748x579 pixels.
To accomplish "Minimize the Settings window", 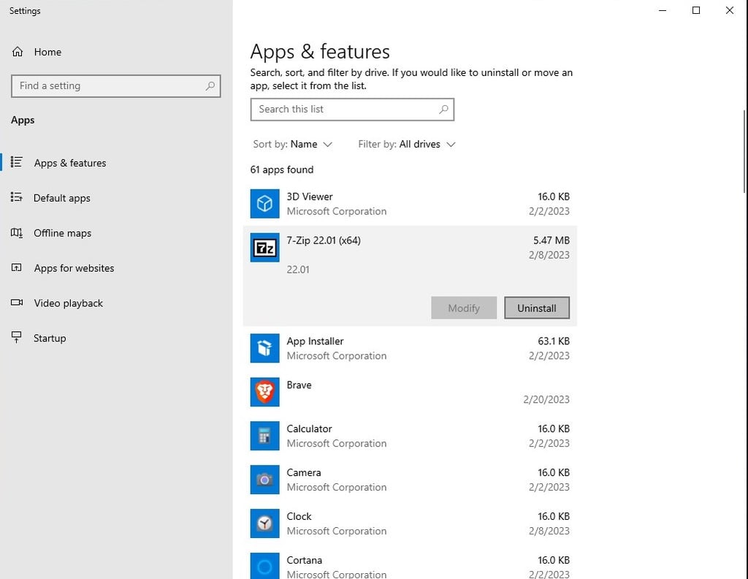I will click(x=662, y=10).
